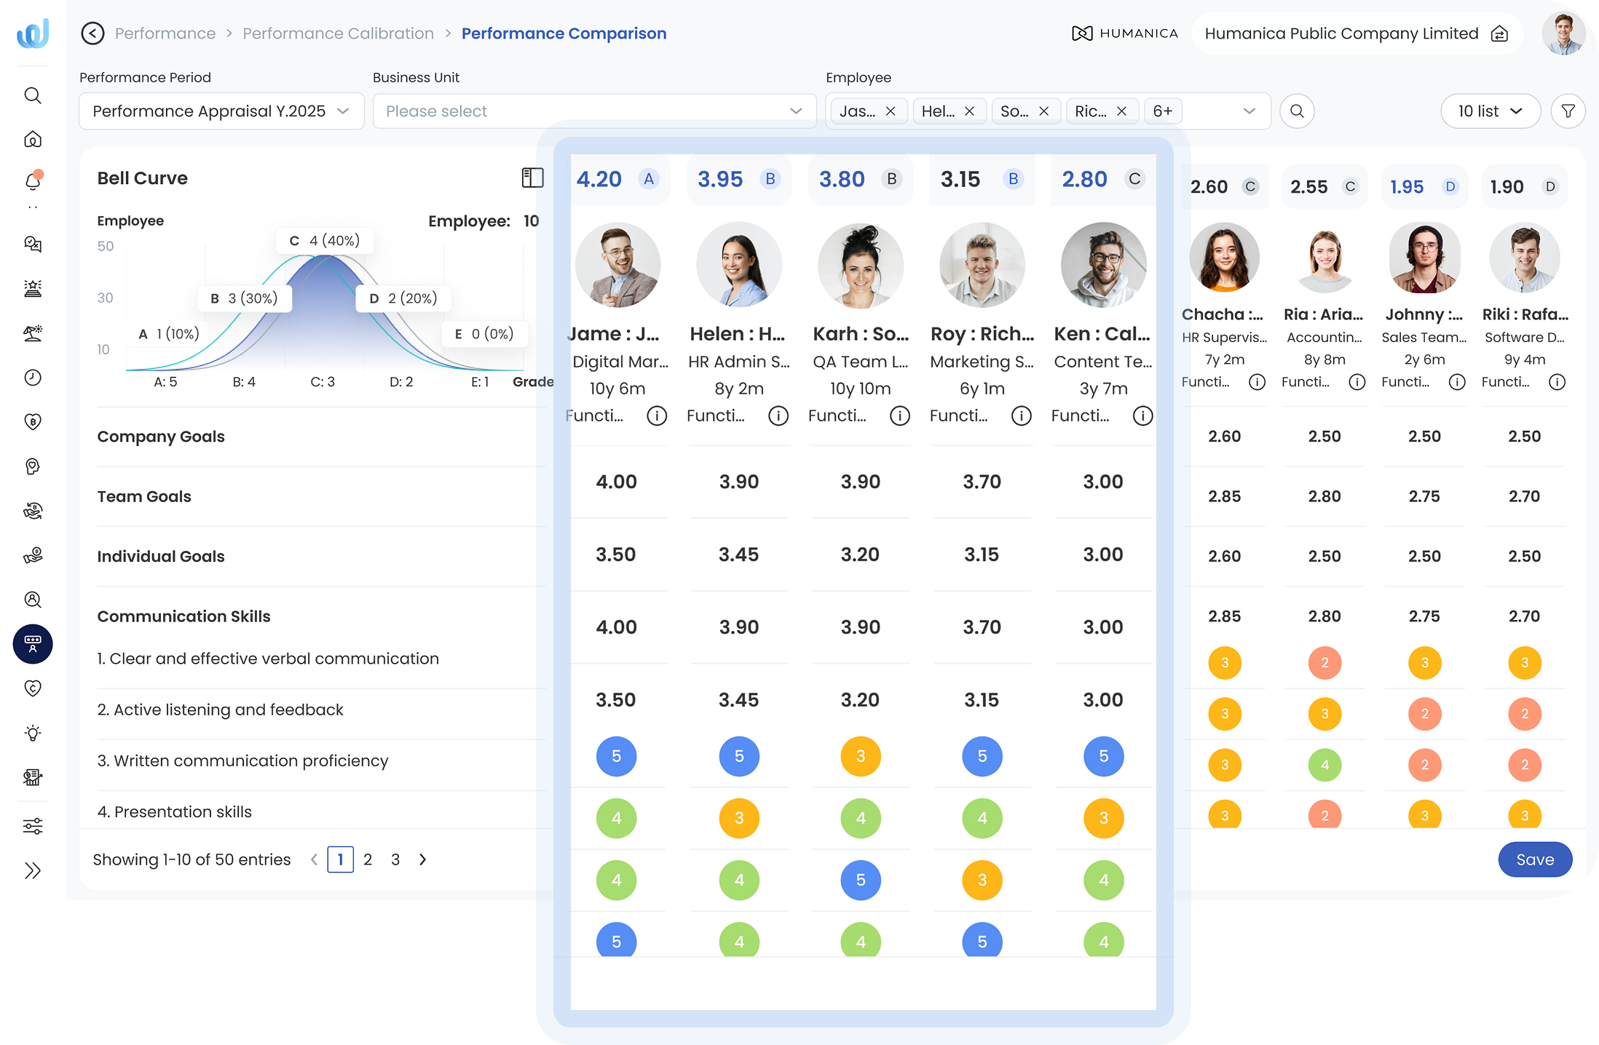Viewport: 1599px width, 1045px height.
Task: Expand the sidebar with double chevron
Action: [33, 870]
